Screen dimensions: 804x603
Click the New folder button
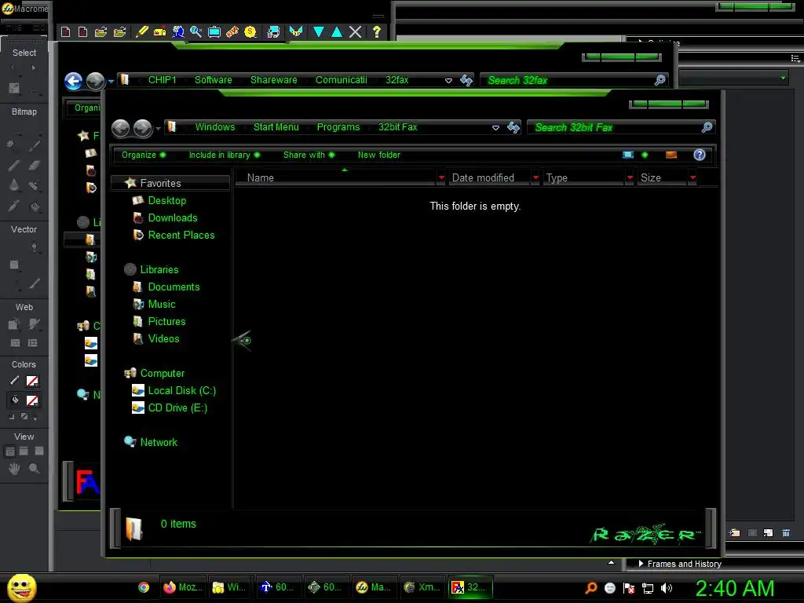point(379,155)
